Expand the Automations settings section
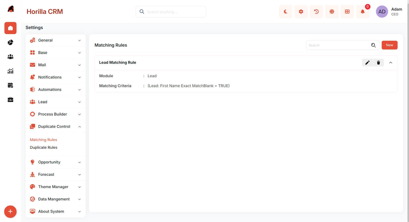Image resolution: width=409 pixels, height=222 pixels. coord(55,90)
